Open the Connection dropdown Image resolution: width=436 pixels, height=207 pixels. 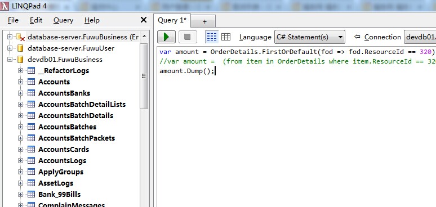click(x=420, y=37)
